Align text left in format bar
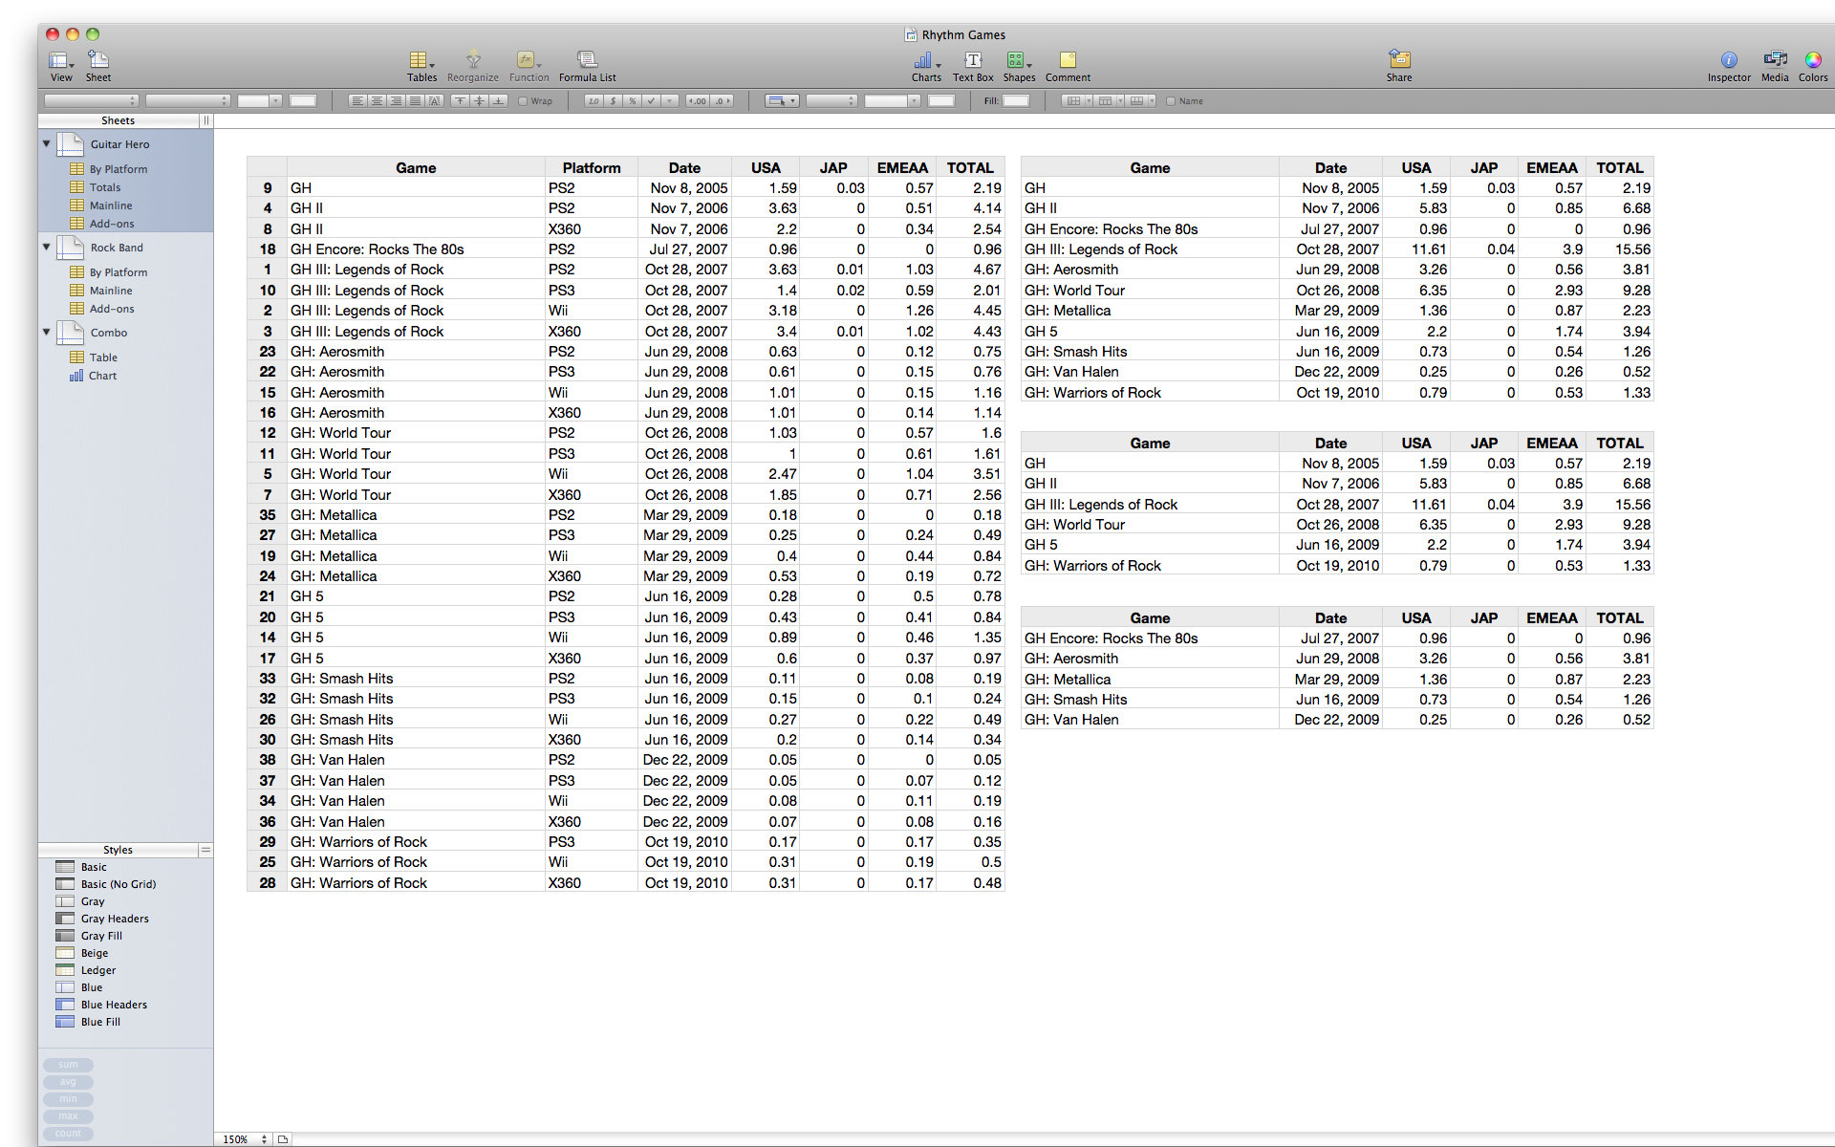The height and width of the screenshot is (1147, 1835). tap(357, 100)
